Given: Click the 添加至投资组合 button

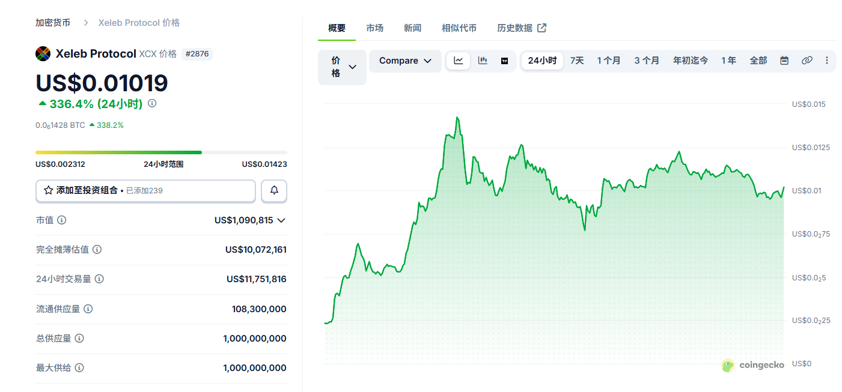Looking at the screenshot, I should coord(145,190).
